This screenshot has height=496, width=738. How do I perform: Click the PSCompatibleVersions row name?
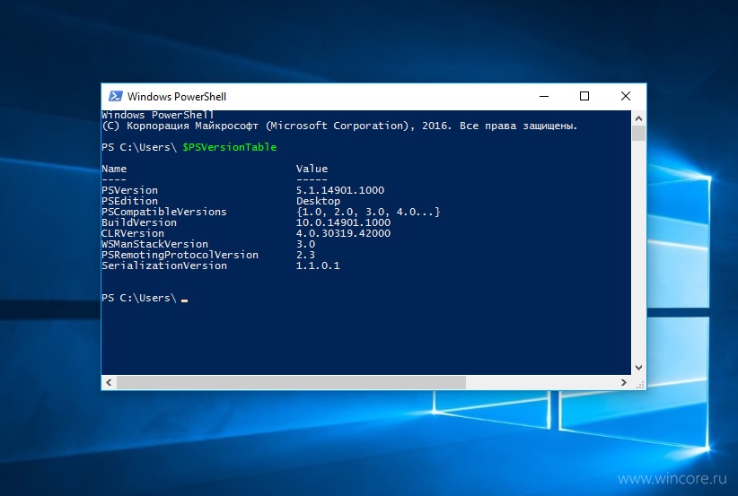point(164,212)
